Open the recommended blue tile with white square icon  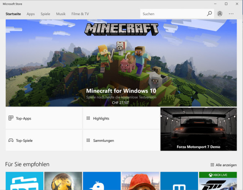click(179, 181)
